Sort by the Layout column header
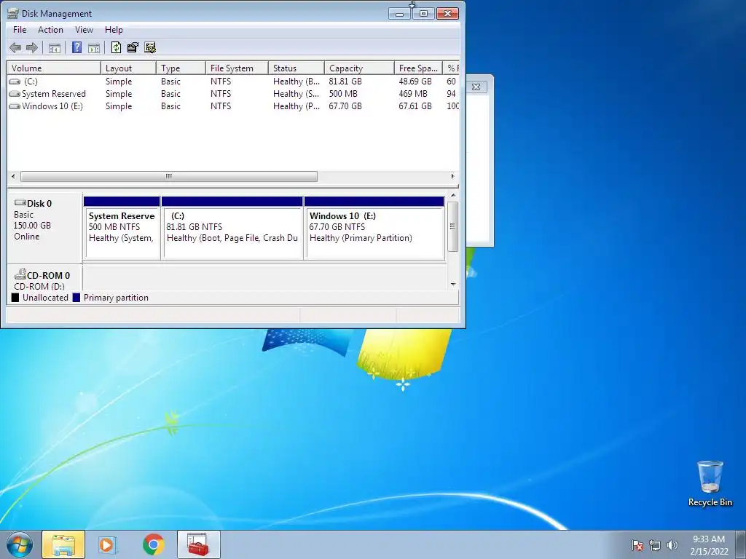The width and height of the screenshot is (746, 559). tap(128, 68)
